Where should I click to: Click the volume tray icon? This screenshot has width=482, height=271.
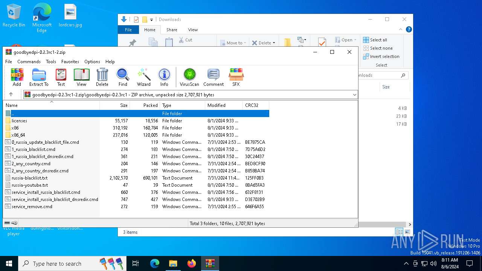point(433,263)
